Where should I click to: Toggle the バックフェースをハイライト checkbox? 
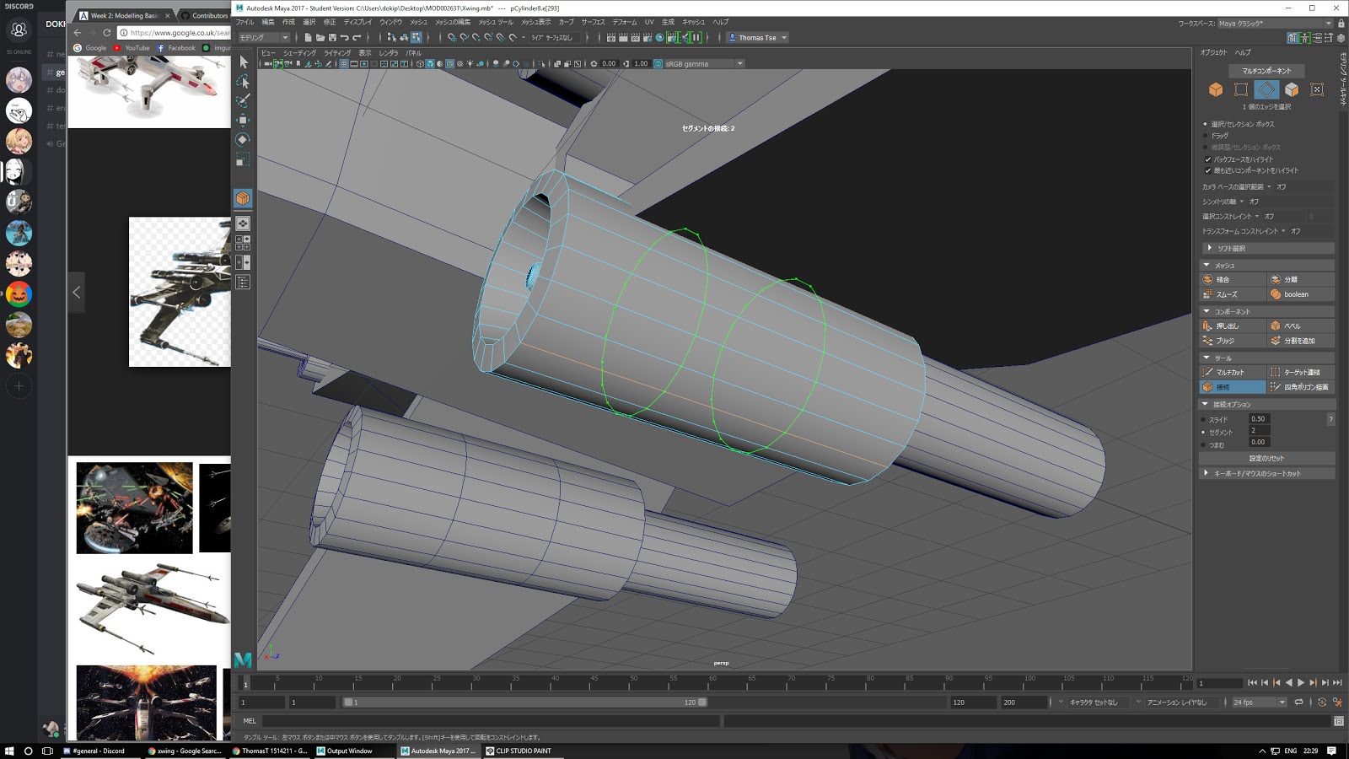click(1209, 161)
